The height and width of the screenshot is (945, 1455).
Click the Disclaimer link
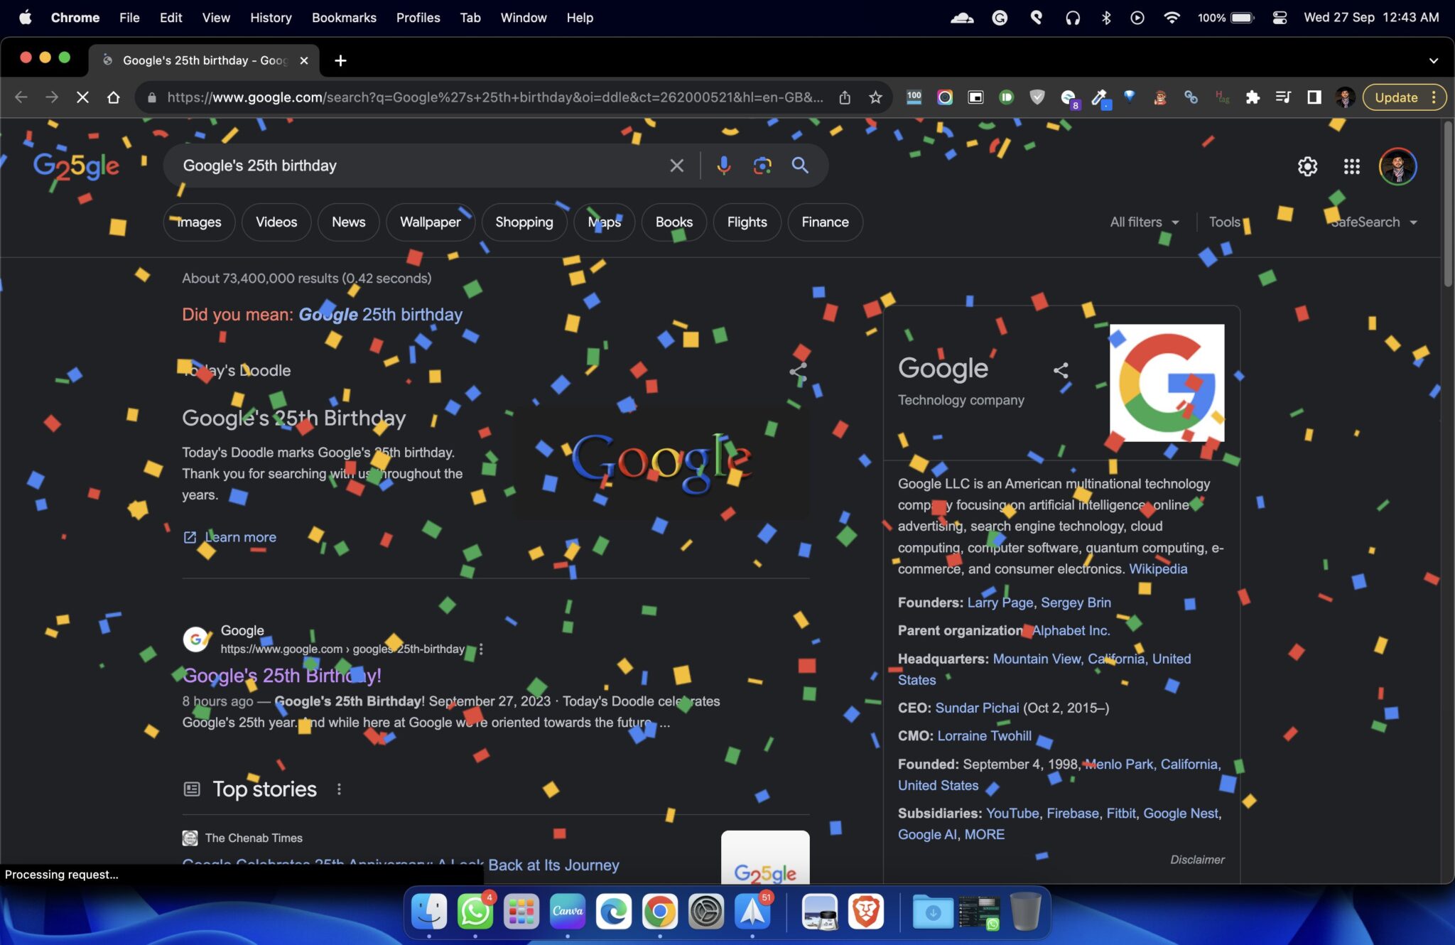(x=1198, y=860)
